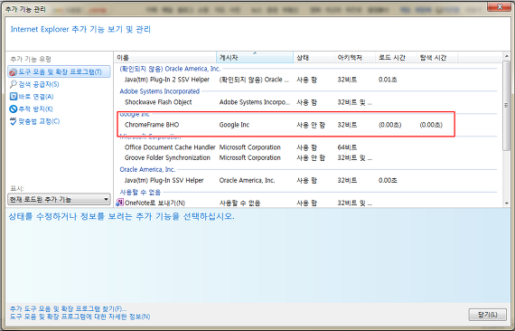Click the accelerators (바로 연결) icon

click(x=14, y=96)
